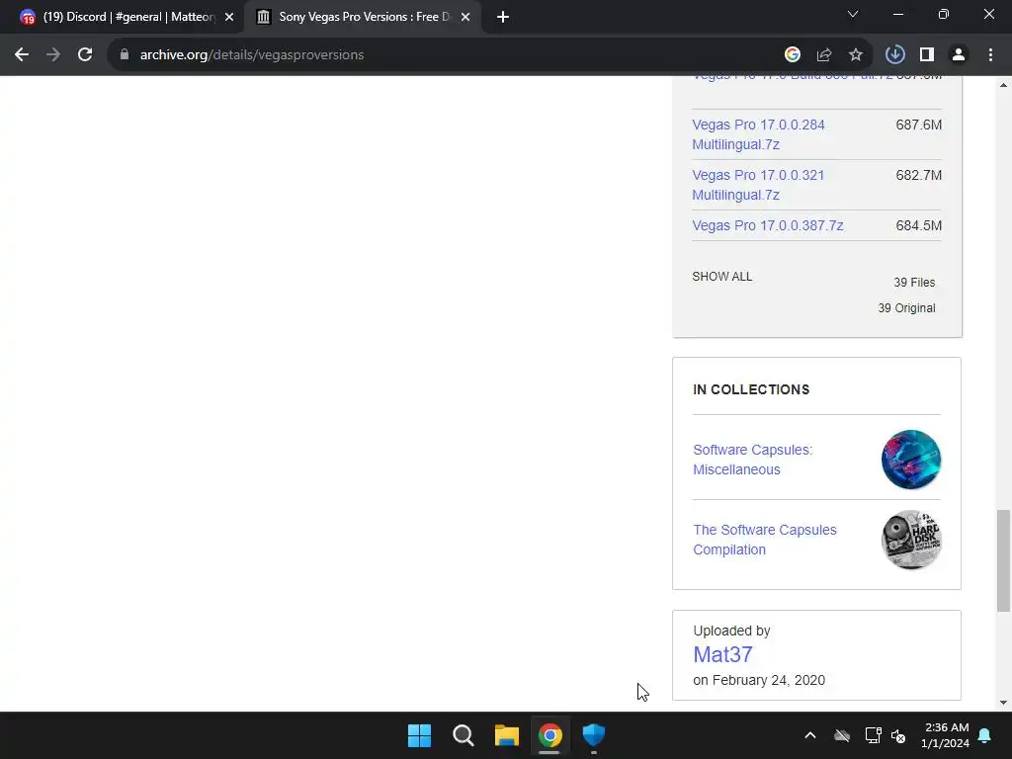Viewport: 1012px width, 759px height.
Task: Open Chrome three-dot menu
Action: click(990, 55)
